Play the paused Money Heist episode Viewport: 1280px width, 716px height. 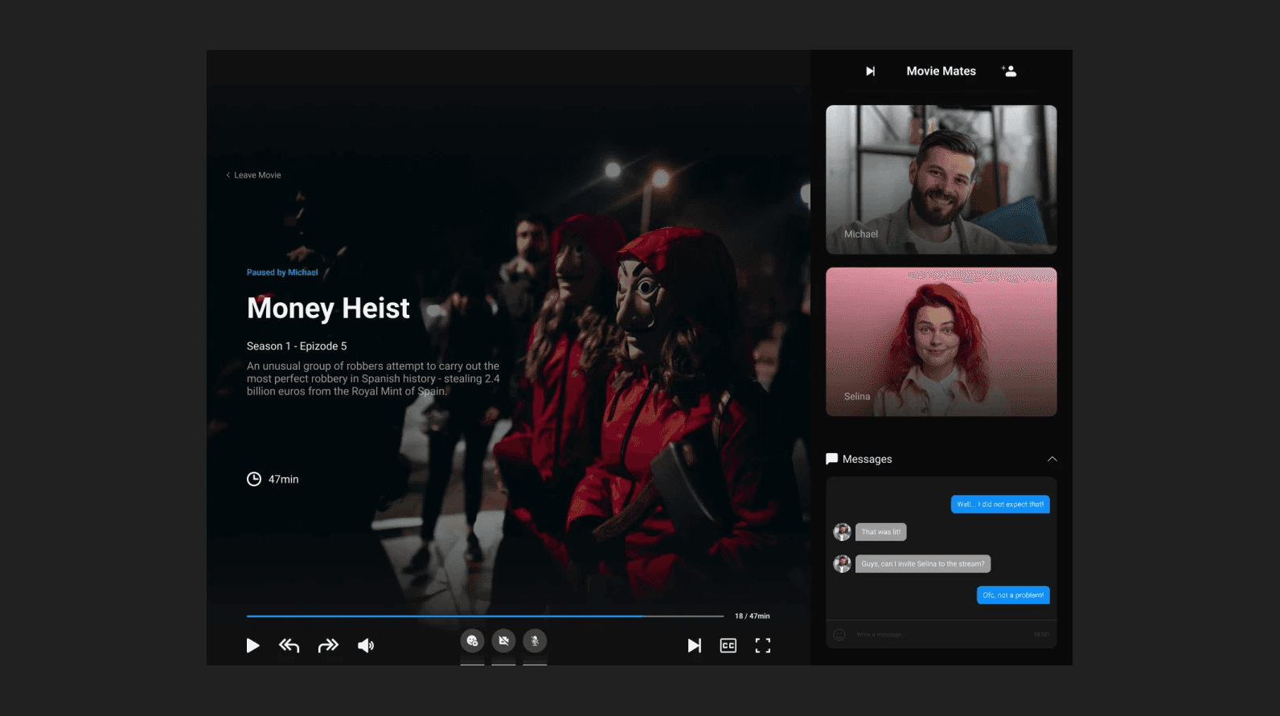pos(252,645)
